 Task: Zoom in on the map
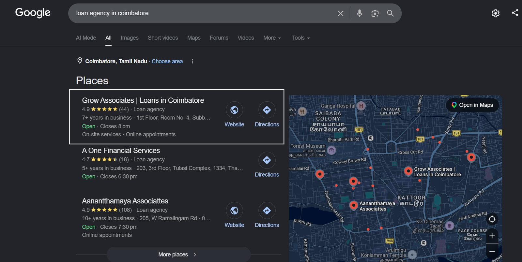[492, 236]
